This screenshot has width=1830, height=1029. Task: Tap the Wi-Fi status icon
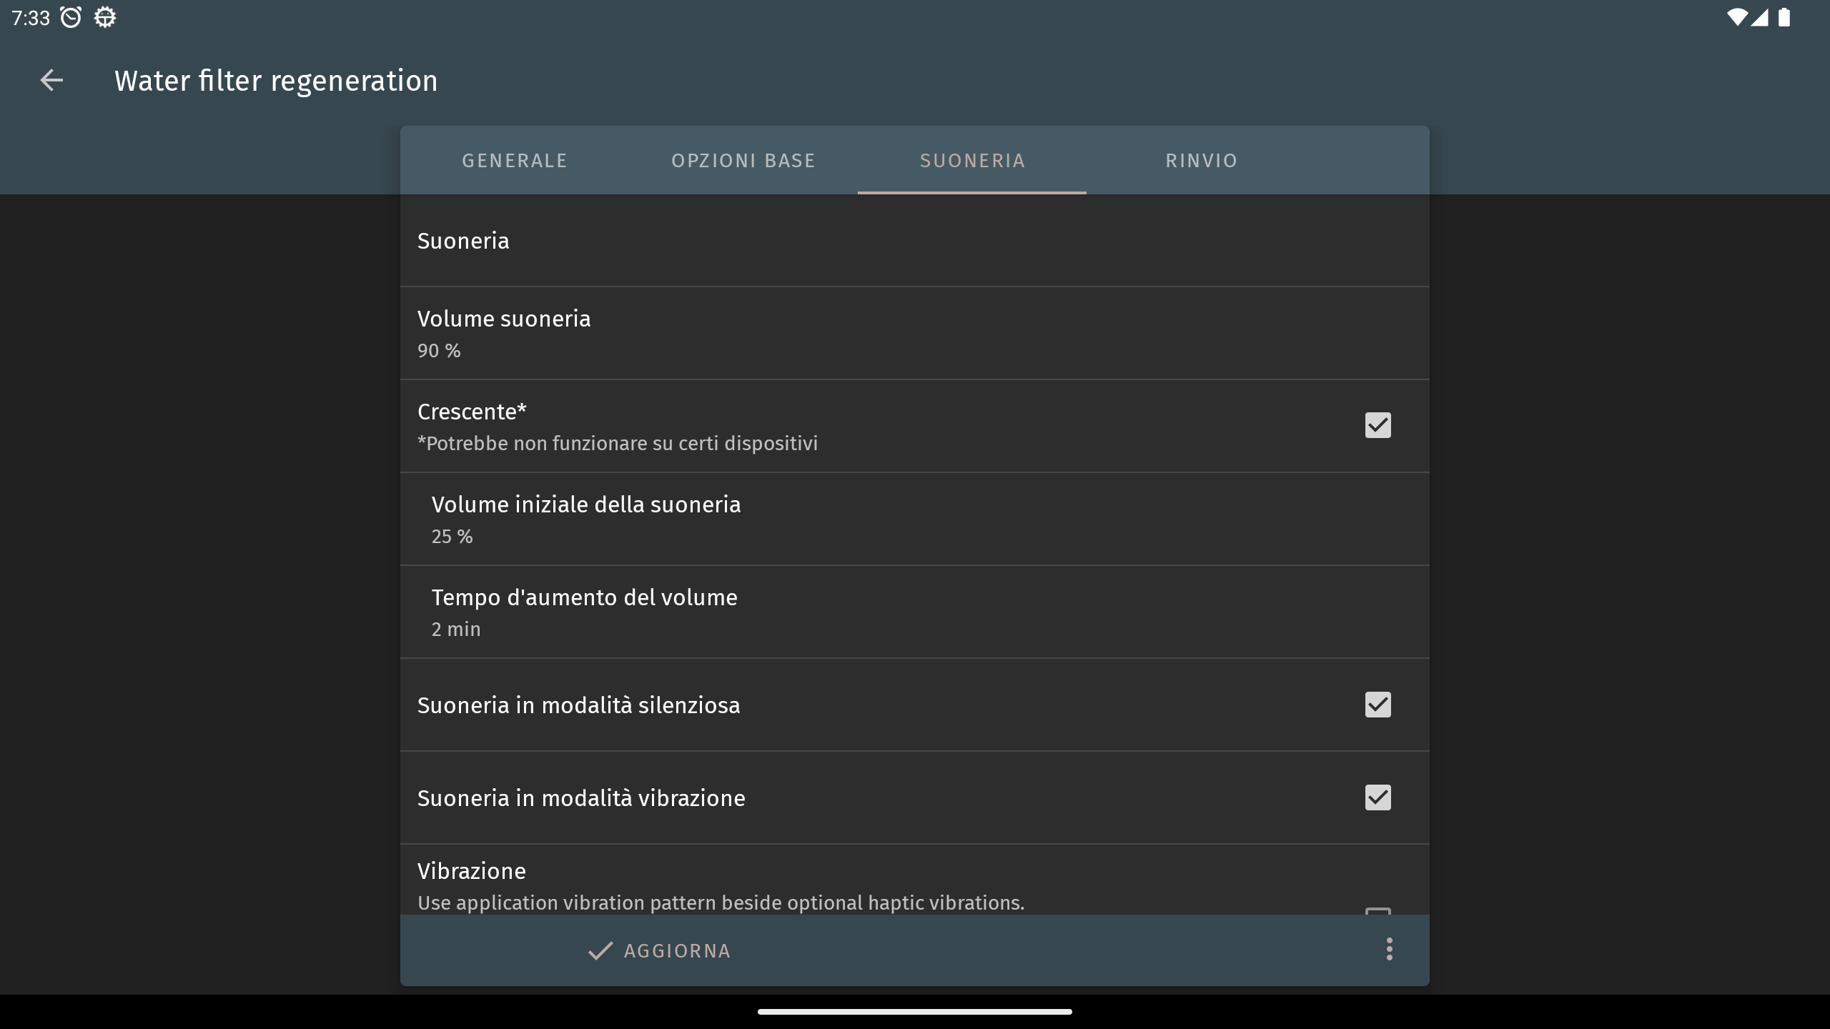[1737, 17]
